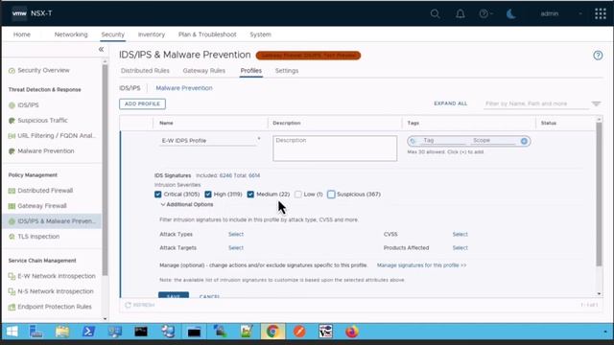Click the CANCEL button
The height and width of the screenshot is (345, 614).
point(209,296)
